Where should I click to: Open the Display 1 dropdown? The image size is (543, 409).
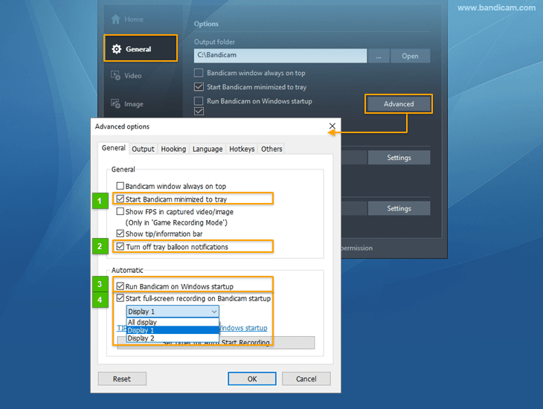coord(173,312)
